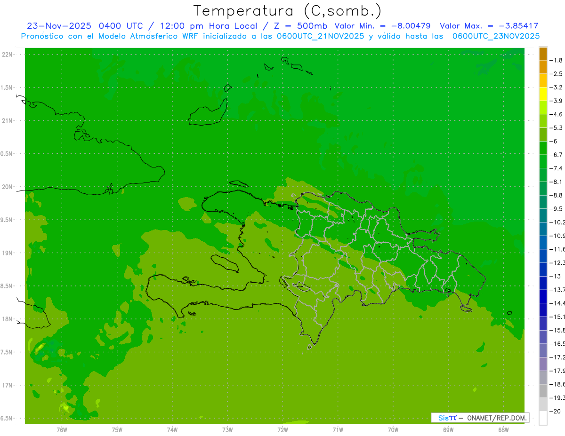Click the purple swatch between -16.5 and -17.2
Image resolution: width=565 pixels, height=436 pixels.
pyautogui.click(x=543, y=350)
